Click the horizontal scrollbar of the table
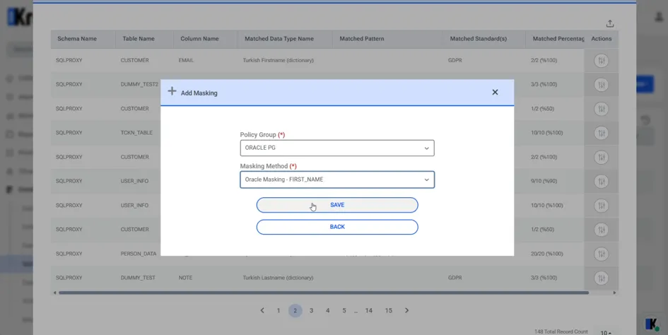This screenshot has height=335, width=668. (x=324, y=293)
